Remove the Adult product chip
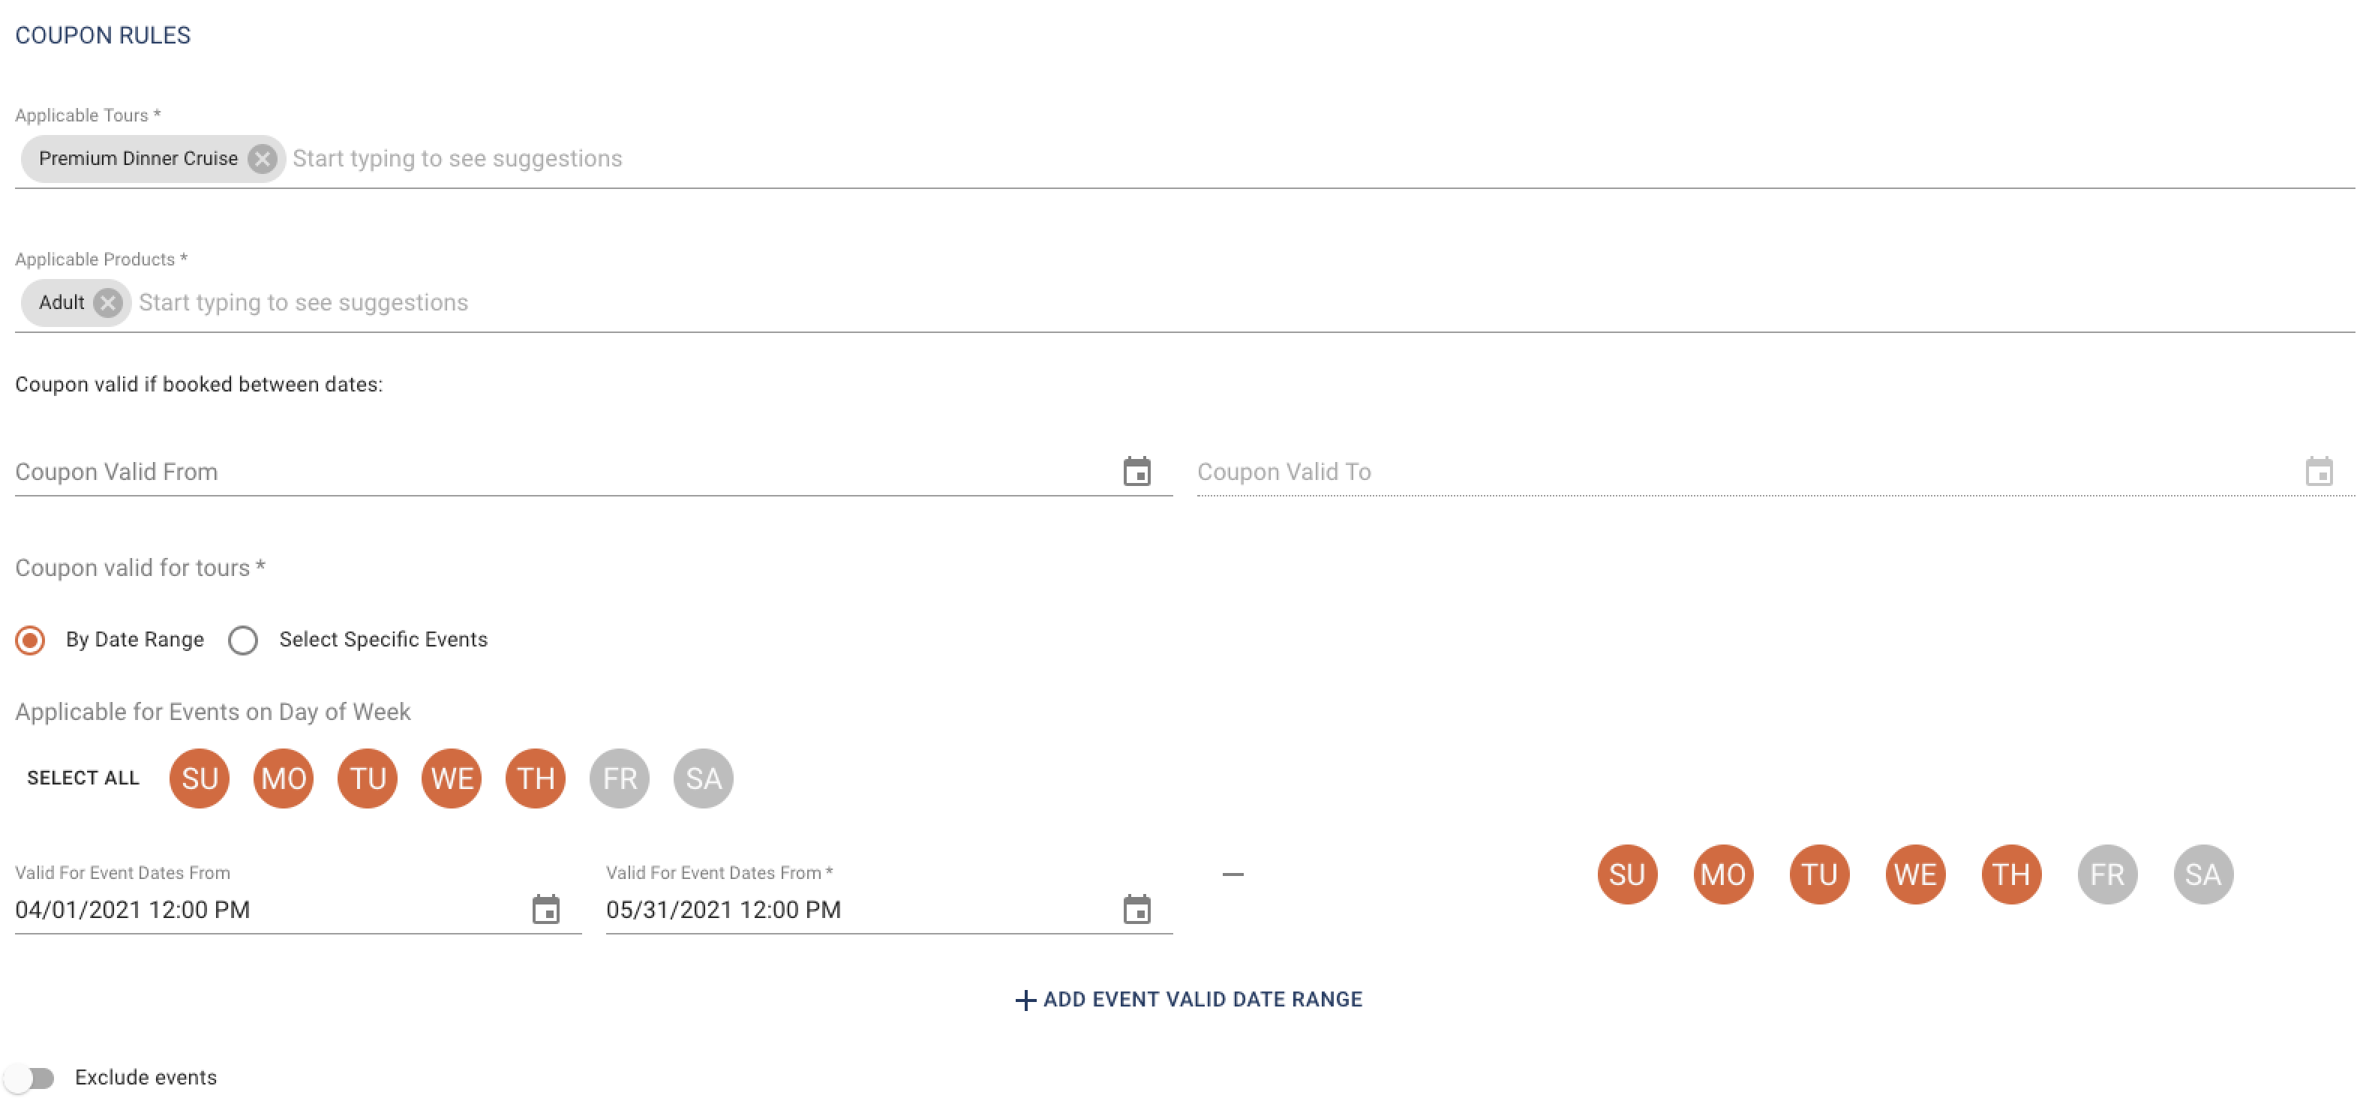The height and width of the screenshot is (1104, 2369). point(107,302)
